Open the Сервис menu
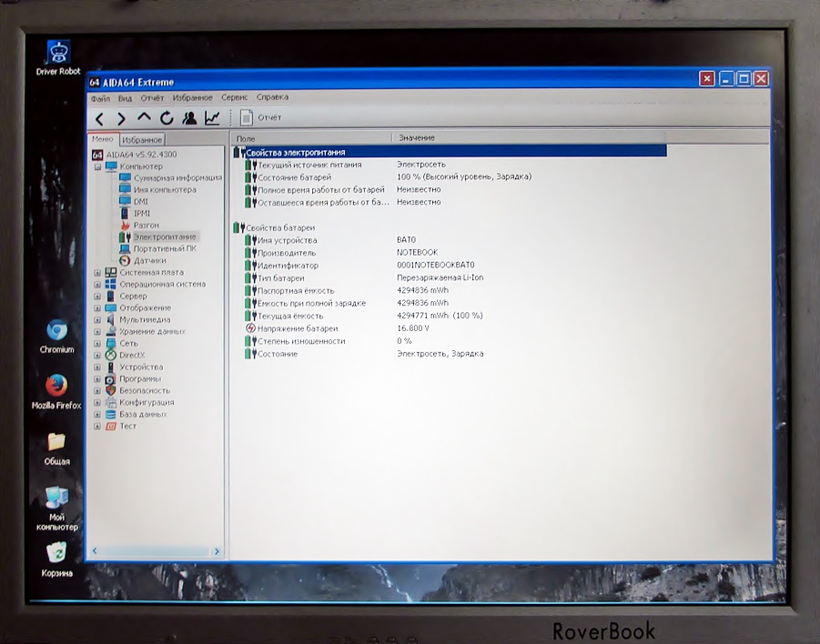This screenshot has width=820, height=644. 234,97
